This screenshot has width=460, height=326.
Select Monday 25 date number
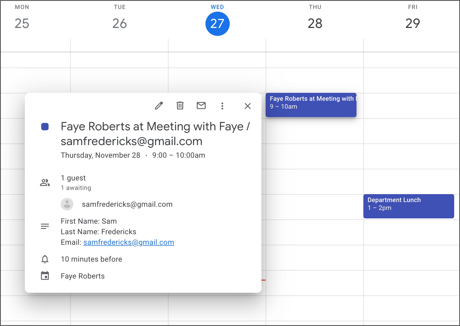tap(22, 24)
